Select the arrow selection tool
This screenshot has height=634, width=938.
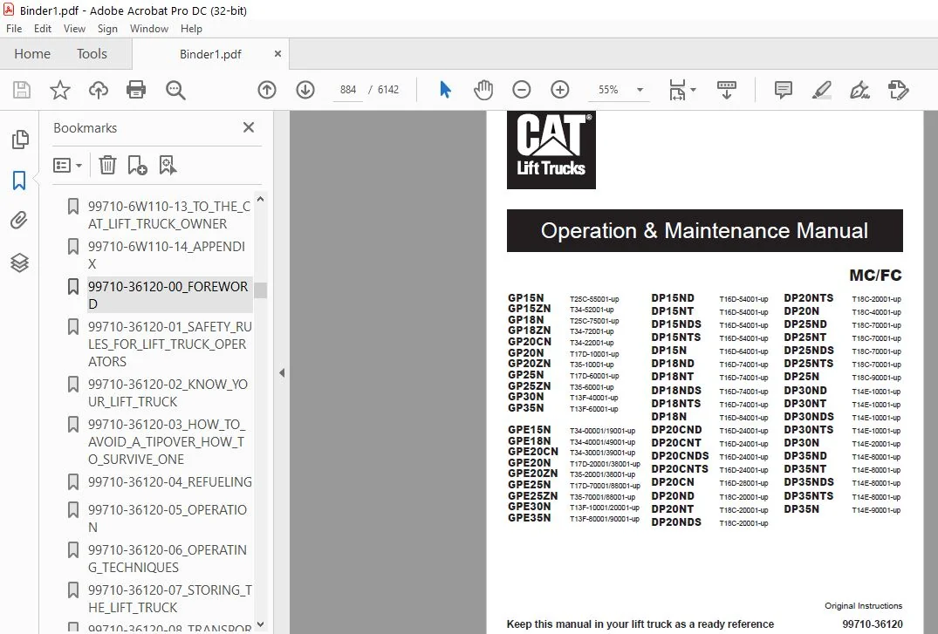pyautogui.click(x=445, y=90)
